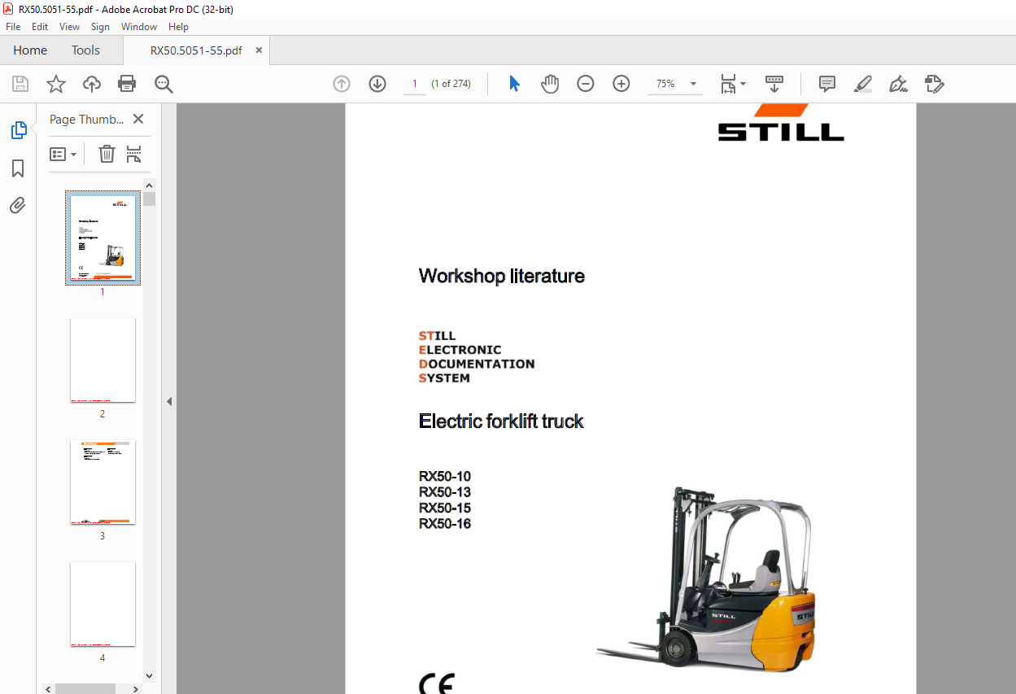Print the document
This screenshot has width=1016, height=694.
pyautogui.click(x=127, y=84)
